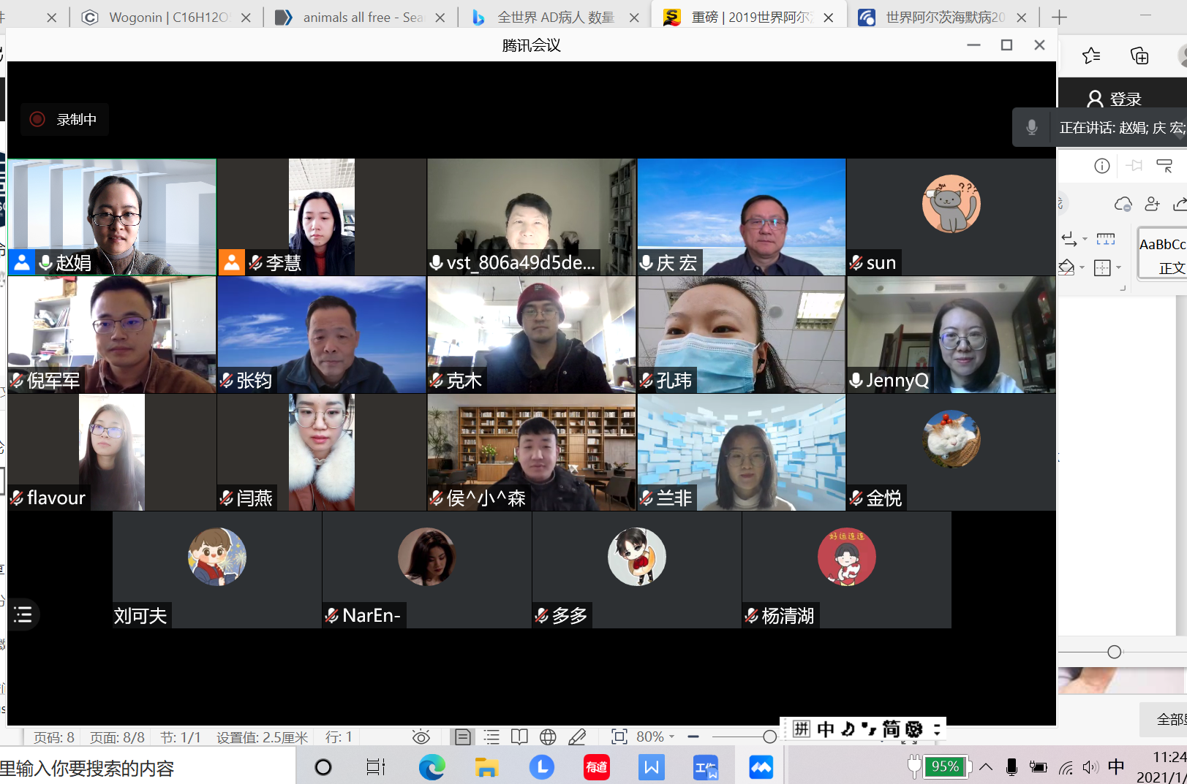
Task: Click the WPS add collaborator icon
Action: click(x=1152, y=204)
